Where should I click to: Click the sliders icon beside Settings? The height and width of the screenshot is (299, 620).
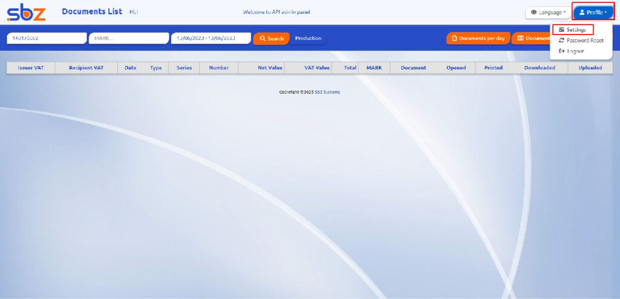coord(561,30)
